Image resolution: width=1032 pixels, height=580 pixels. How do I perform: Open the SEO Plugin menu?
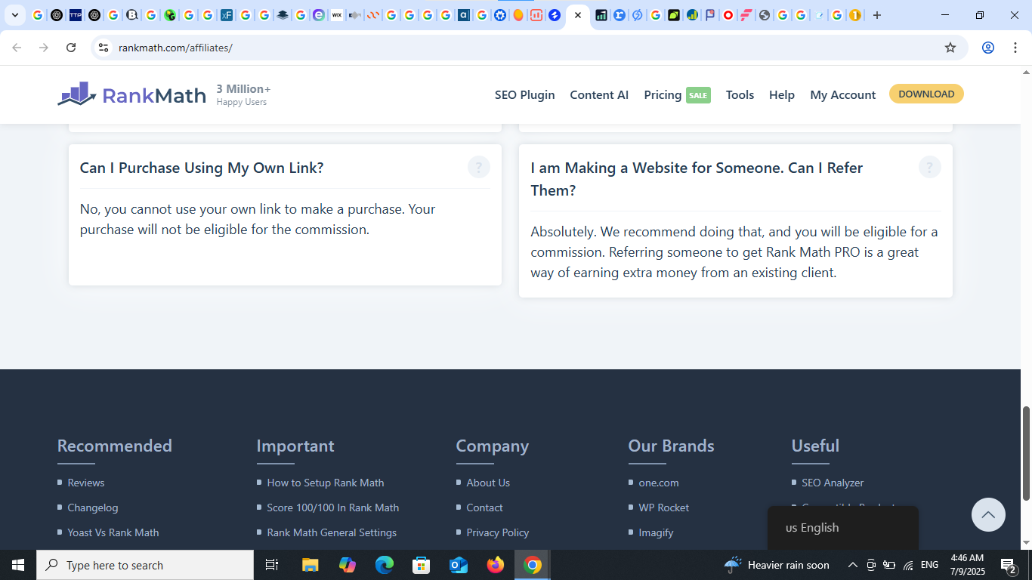(525, 95)
